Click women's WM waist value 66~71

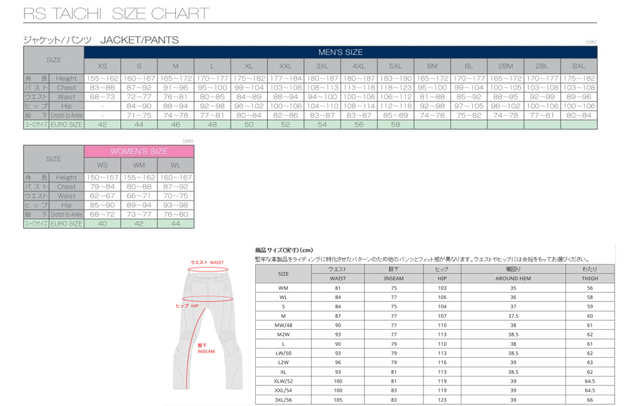[139, 196]
